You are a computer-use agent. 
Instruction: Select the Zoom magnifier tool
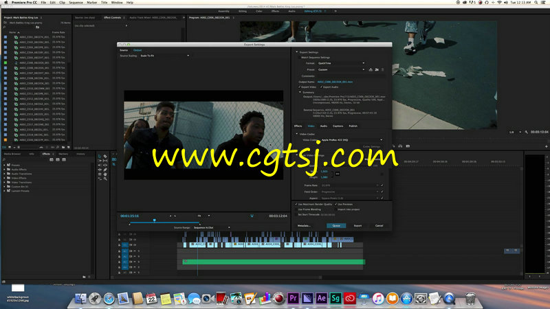[105, 179]
